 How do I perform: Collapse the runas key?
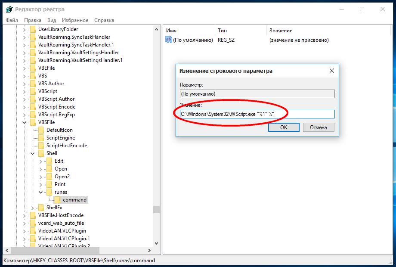coord(40,192)
